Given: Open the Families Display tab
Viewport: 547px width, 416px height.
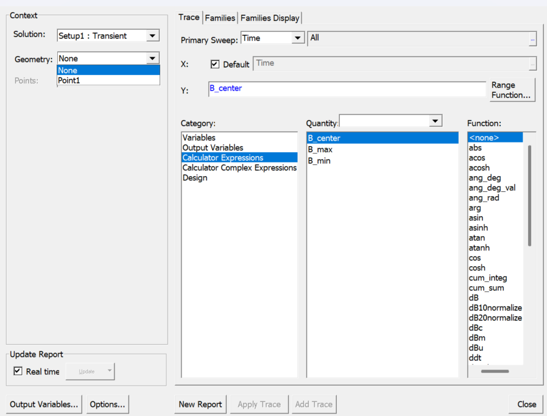Looking at the screenshot, I should point(270,18).
